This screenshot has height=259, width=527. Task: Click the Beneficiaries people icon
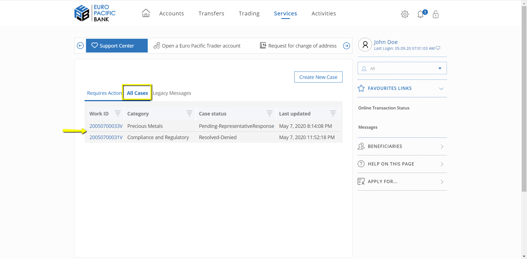click(x=361, y=146)
